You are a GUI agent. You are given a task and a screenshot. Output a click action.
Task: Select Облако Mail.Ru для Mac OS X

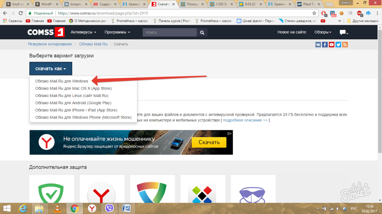(74, 88)
